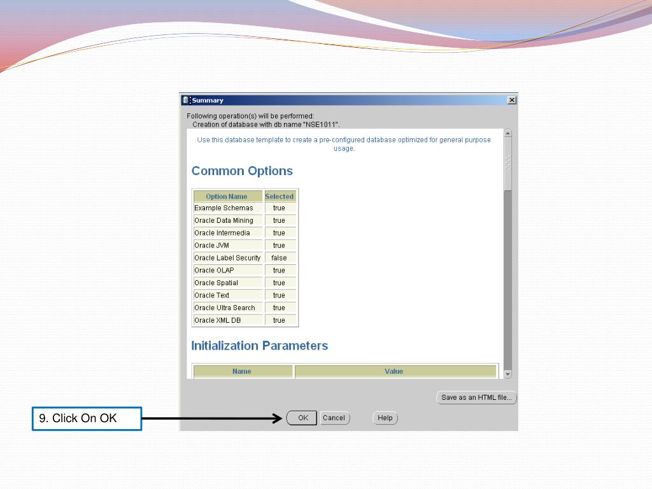Click the vertical scrollbar thumb
The height and width of the screenshot is (489, 652).
[x=507, y=164]
